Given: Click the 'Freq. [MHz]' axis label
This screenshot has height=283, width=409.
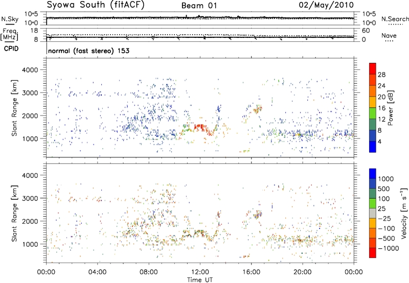Looking at the screenshot, I should point(9,35).
